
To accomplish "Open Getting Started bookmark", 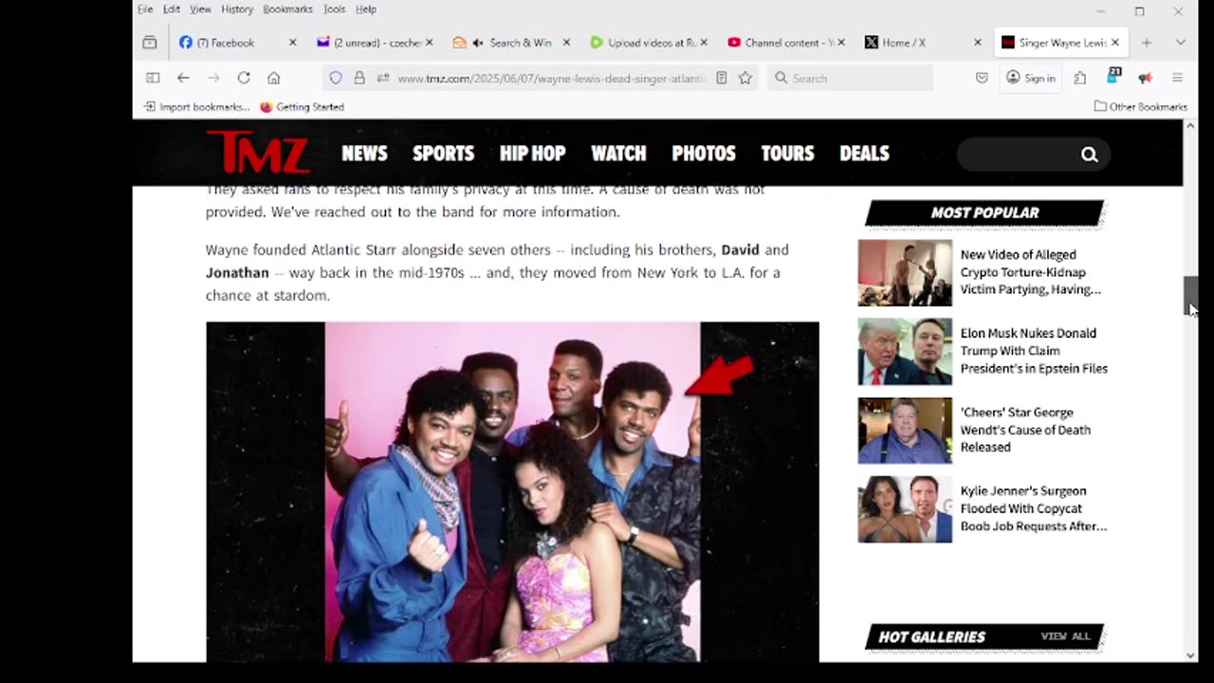I will tap(302, 107).
